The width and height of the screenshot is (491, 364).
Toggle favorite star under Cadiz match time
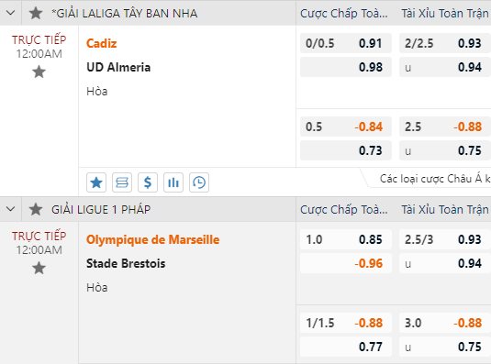[x=39, y=72]
